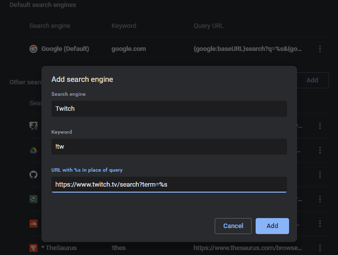Screen dimensions: 338x255
Task: Select the google.com keyword text
Action: 129,49
